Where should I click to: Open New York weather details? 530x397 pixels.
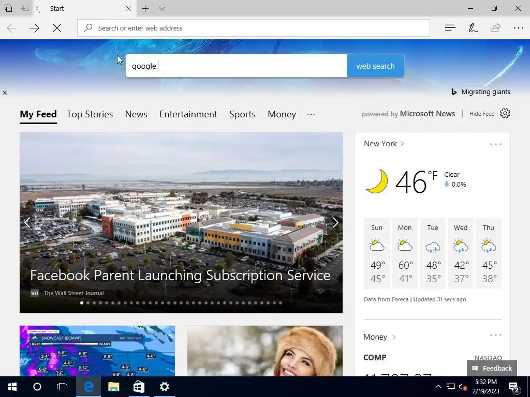[384, 144]
